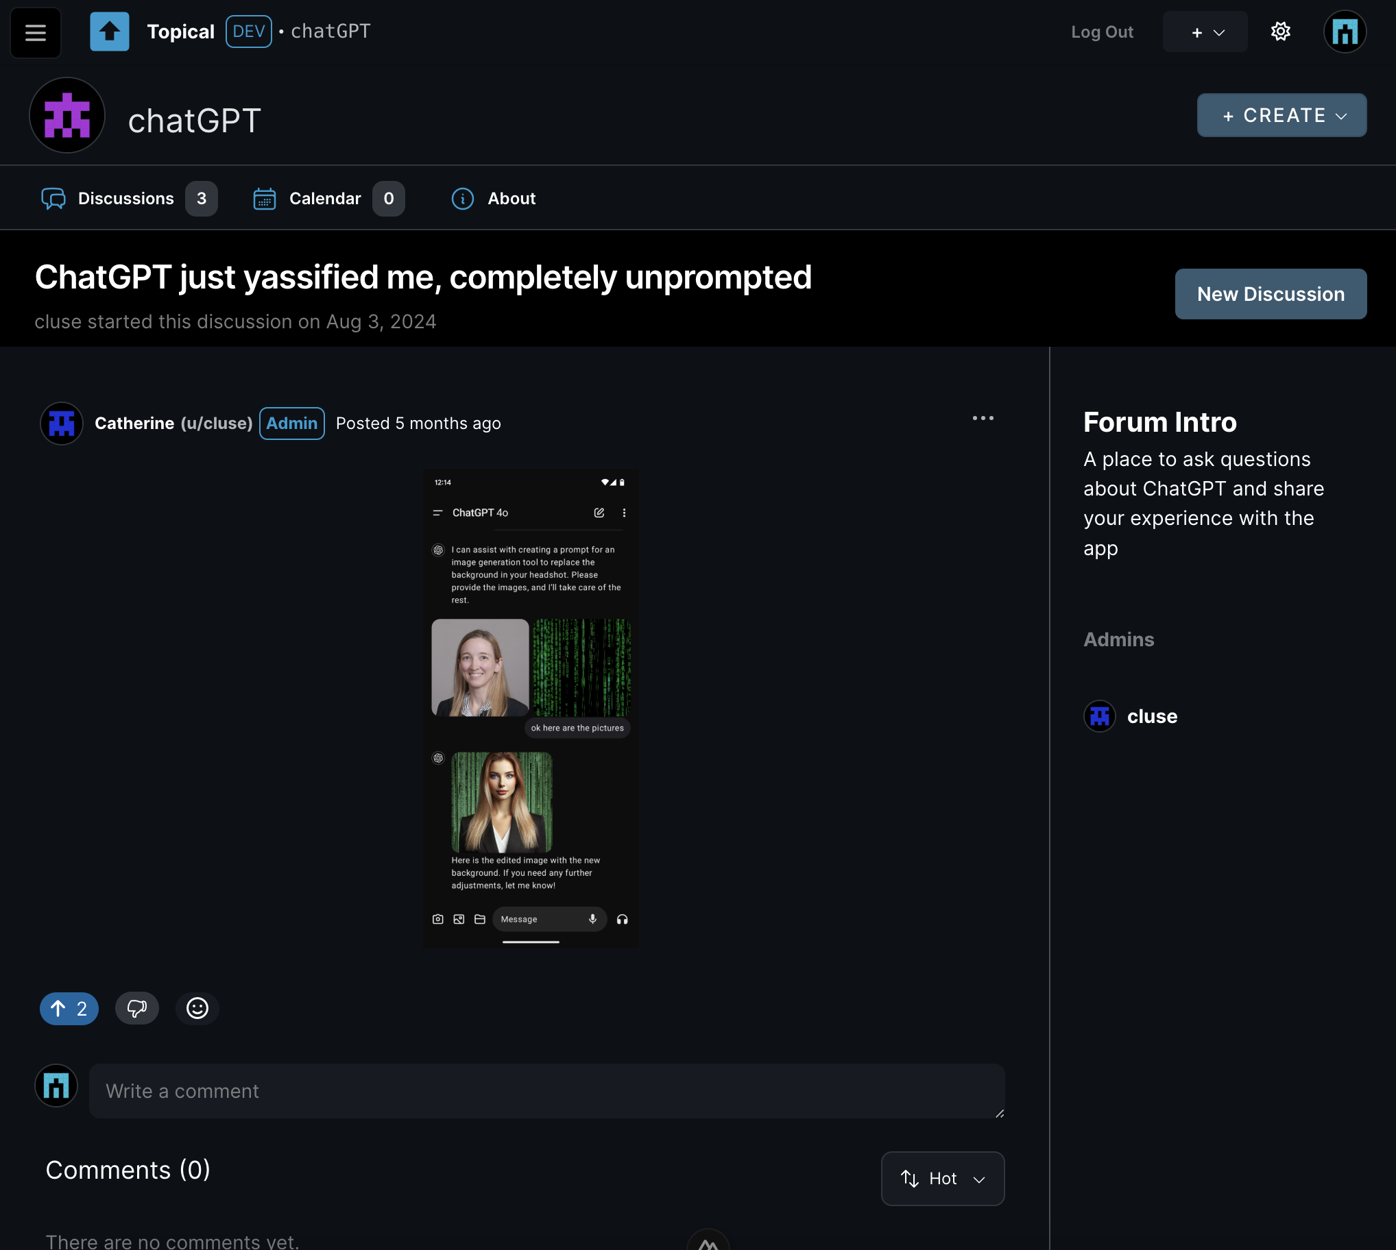Open Catherine (u/clause) author profile link
The height and width of the screenshot is (1250, 1396).
point(173,423)
